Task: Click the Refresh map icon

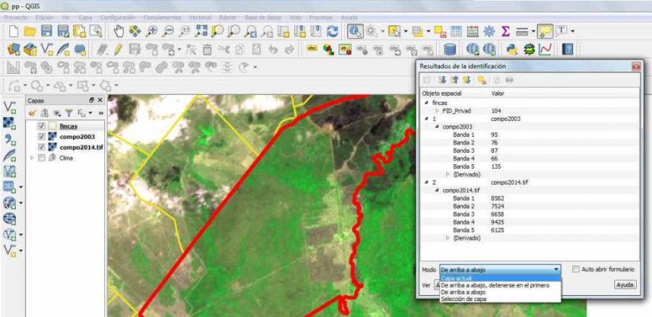Action: pyautogui.click(x=333, y=31)
